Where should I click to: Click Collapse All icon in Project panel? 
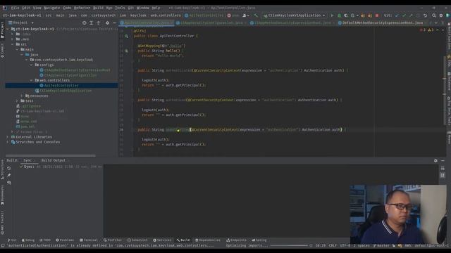tap(99, 22)
